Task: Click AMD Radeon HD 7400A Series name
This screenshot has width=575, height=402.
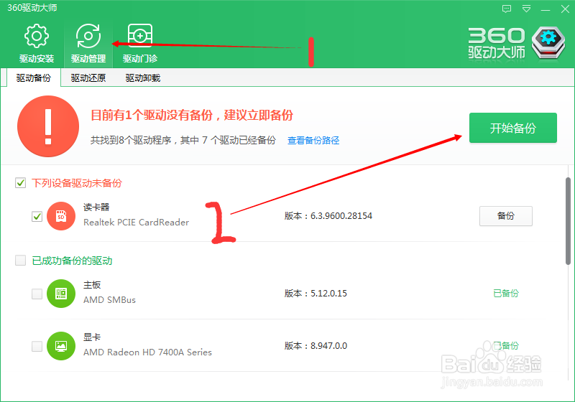Action: pos(147,352)
